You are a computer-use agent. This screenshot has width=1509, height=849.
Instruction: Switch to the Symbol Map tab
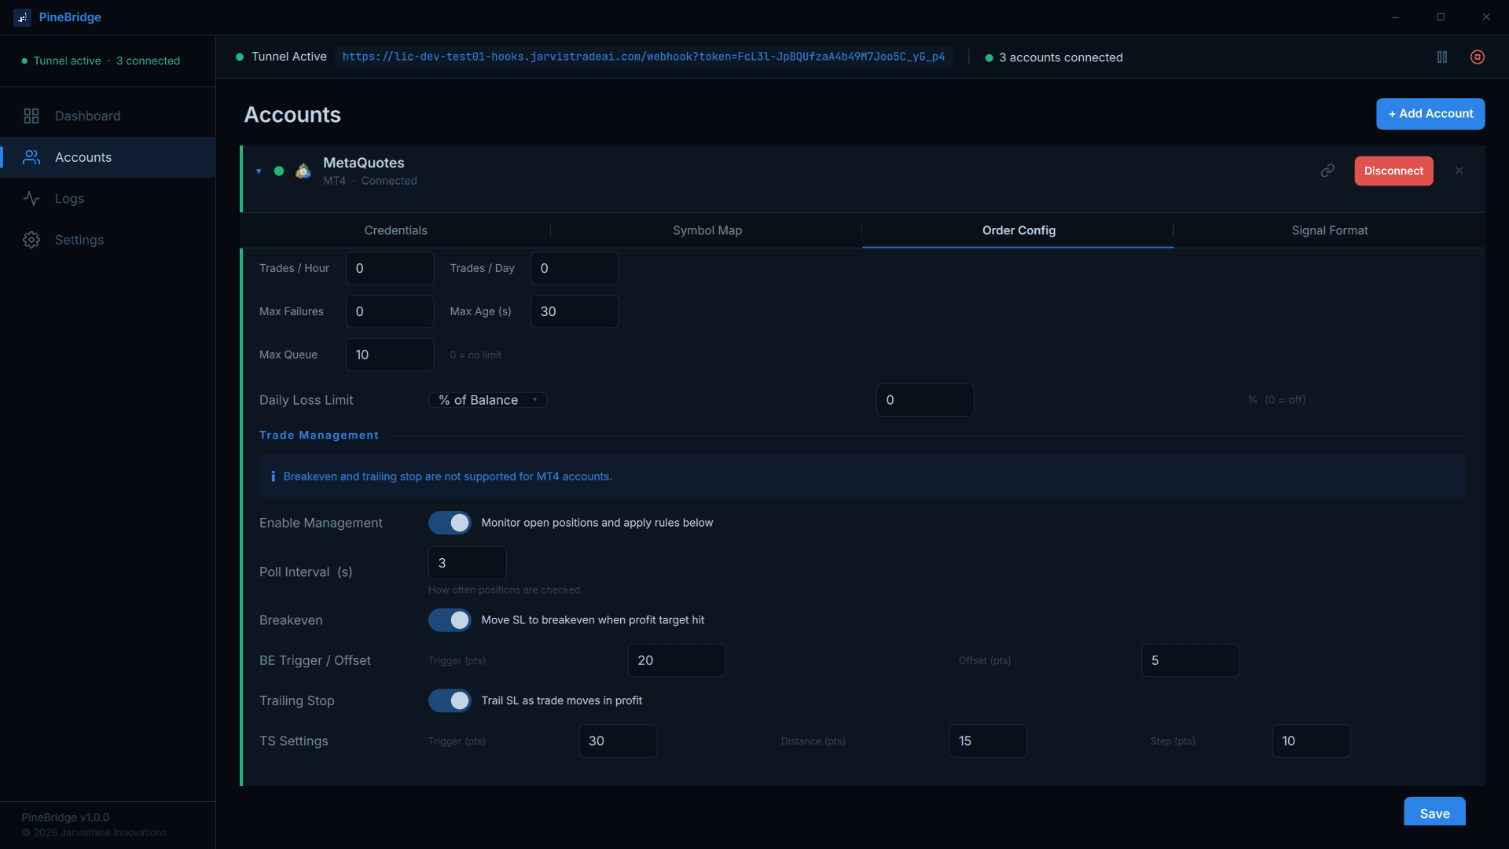click(x=707, y=230)
